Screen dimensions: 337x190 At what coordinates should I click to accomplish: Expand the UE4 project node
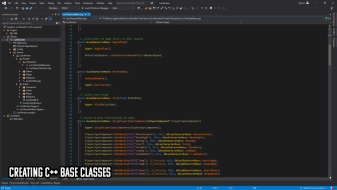pyautogui.click(x=7, y=33)
